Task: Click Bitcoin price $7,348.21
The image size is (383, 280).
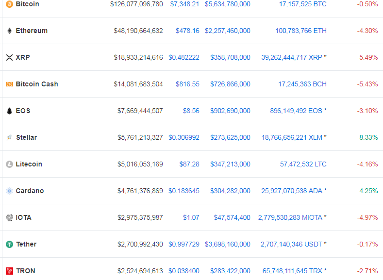Action: 184,4
